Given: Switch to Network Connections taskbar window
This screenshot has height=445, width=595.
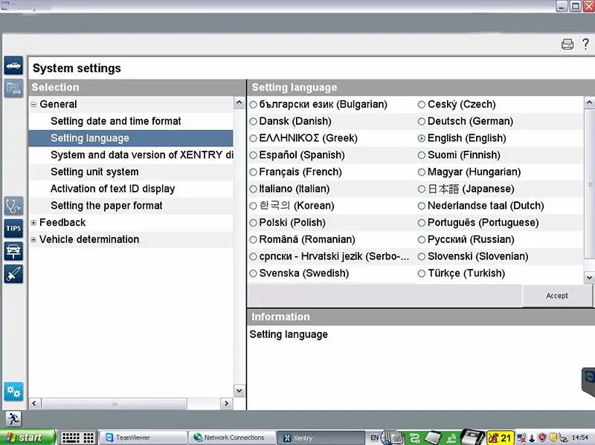Looking at the screenshot, I should point(232,438).
